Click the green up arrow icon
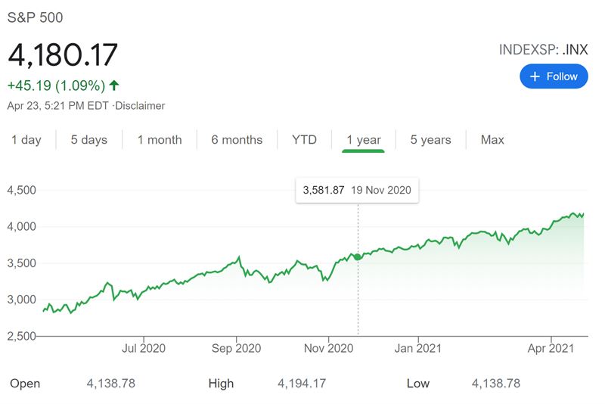The image size is (605, 404). point(114,85)
